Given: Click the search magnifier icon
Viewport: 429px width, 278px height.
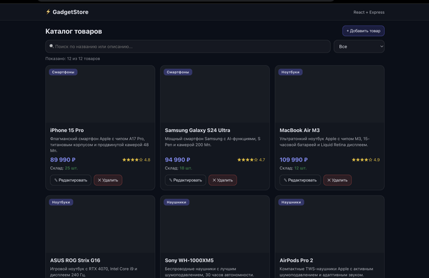Looking at the screenshot, I should (52, 46).
